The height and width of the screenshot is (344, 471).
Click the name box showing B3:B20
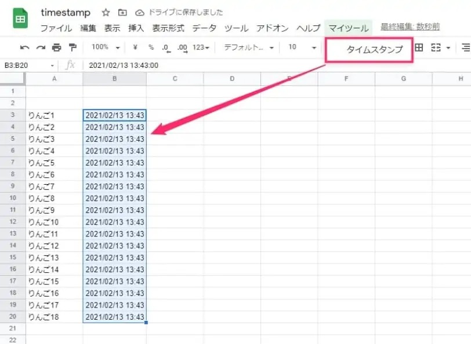27,65
